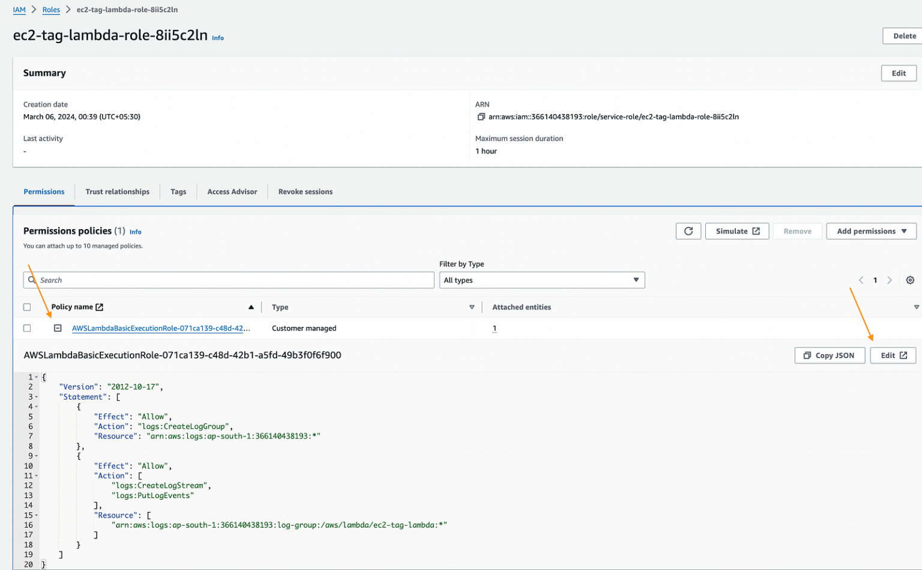The width and height of the screenshot is (922, 570).
Task: Click page number 1 in pagination
Action: pyautogui.click(x=875, y=280)
